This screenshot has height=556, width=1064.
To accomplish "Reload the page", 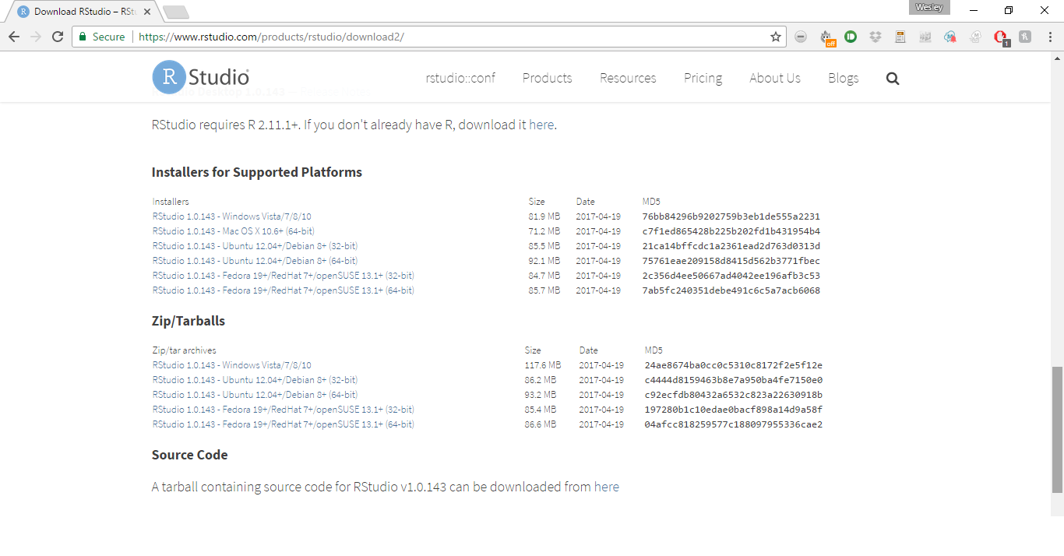I will tap(58, 37).
